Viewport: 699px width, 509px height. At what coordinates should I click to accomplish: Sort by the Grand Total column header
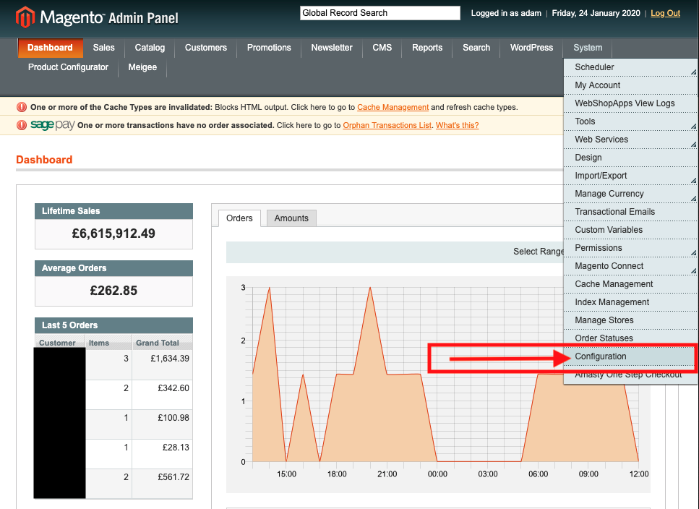coord(157,343)
